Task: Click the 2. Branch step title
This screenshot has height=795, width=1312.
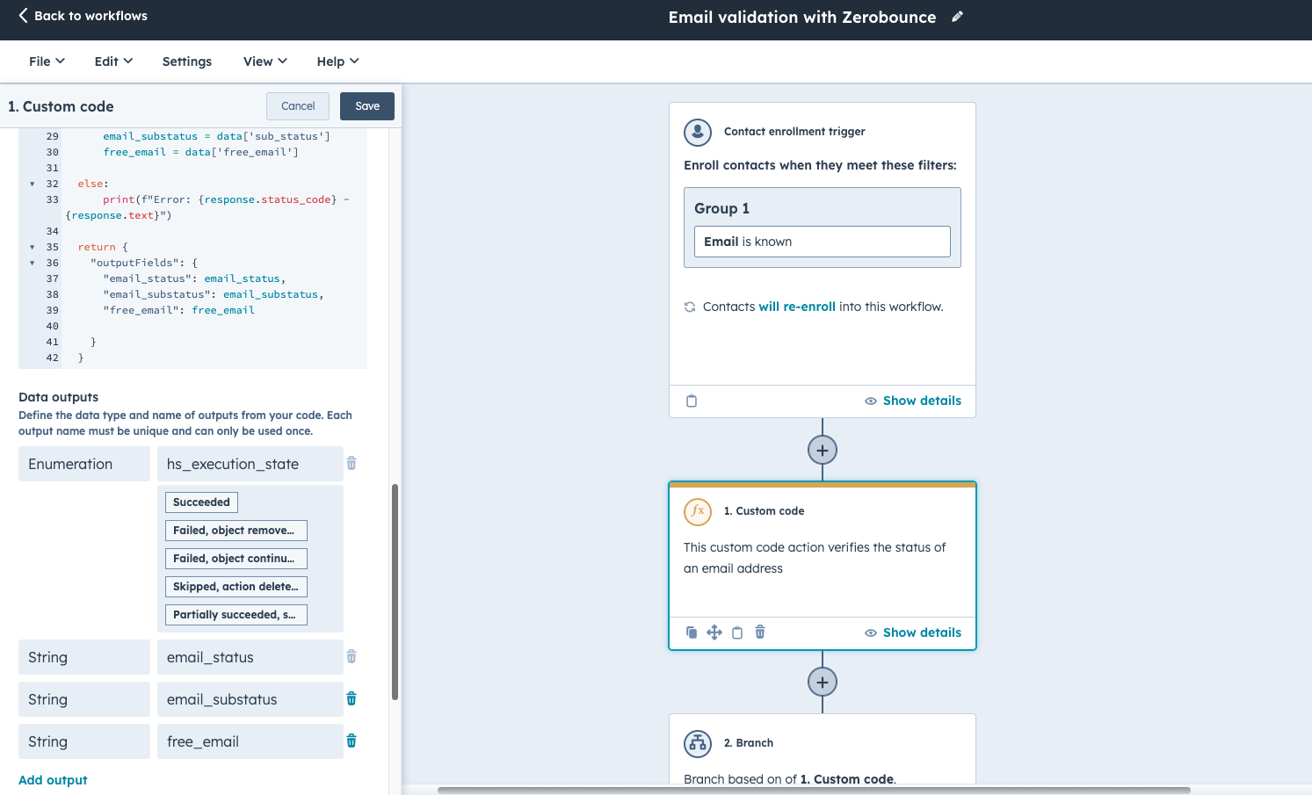Action: coord(749,743)
